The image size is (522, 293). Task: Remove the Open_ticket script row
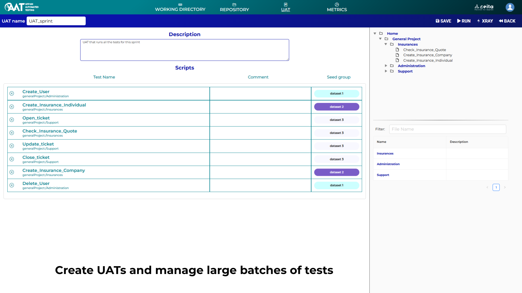point(12,120)
